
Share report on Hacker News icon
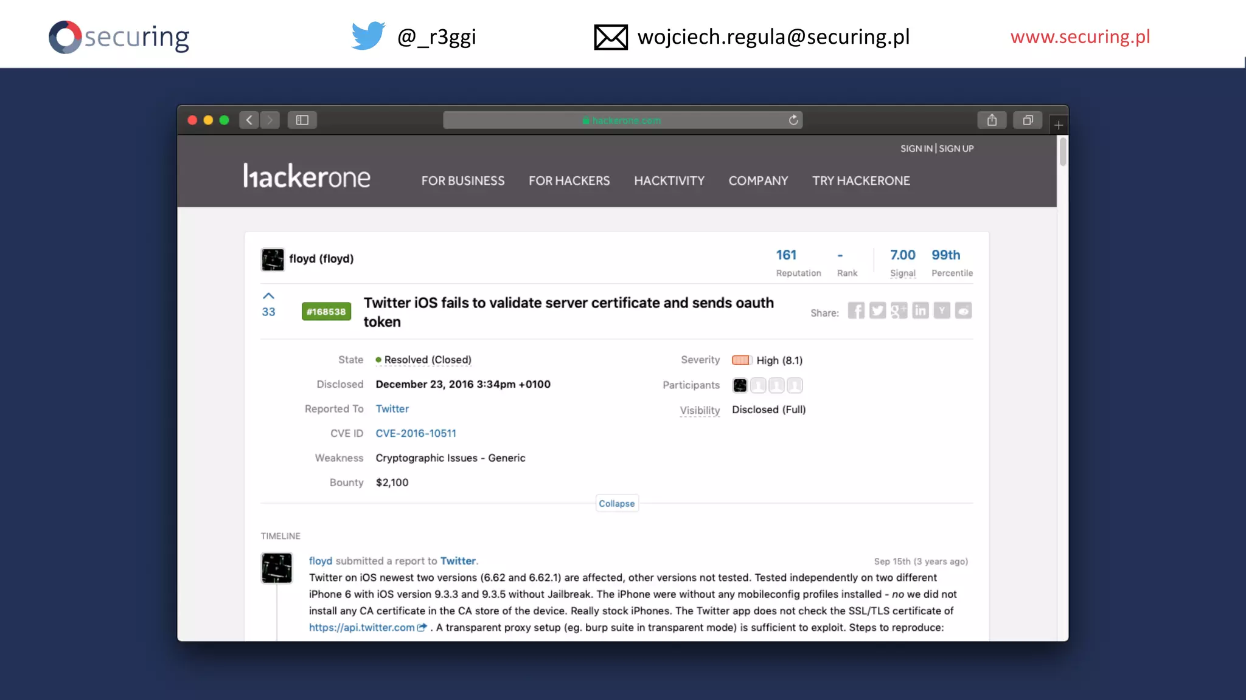coord(942,311)
